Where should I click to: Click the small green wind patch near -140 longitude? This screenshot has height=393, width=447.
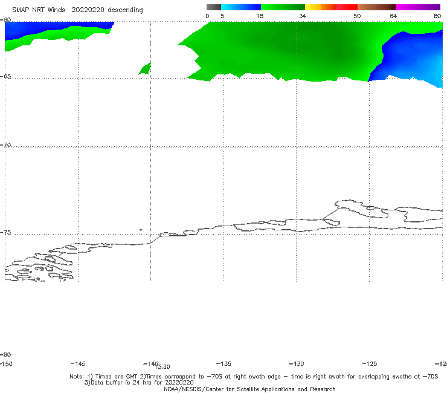point(146,70)
